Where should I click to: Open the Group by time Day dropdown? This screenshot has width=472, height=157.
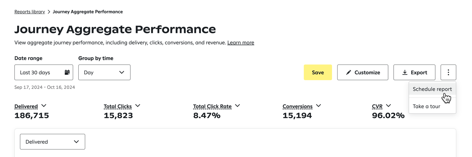pyautogui.click(x=104, y=72)
